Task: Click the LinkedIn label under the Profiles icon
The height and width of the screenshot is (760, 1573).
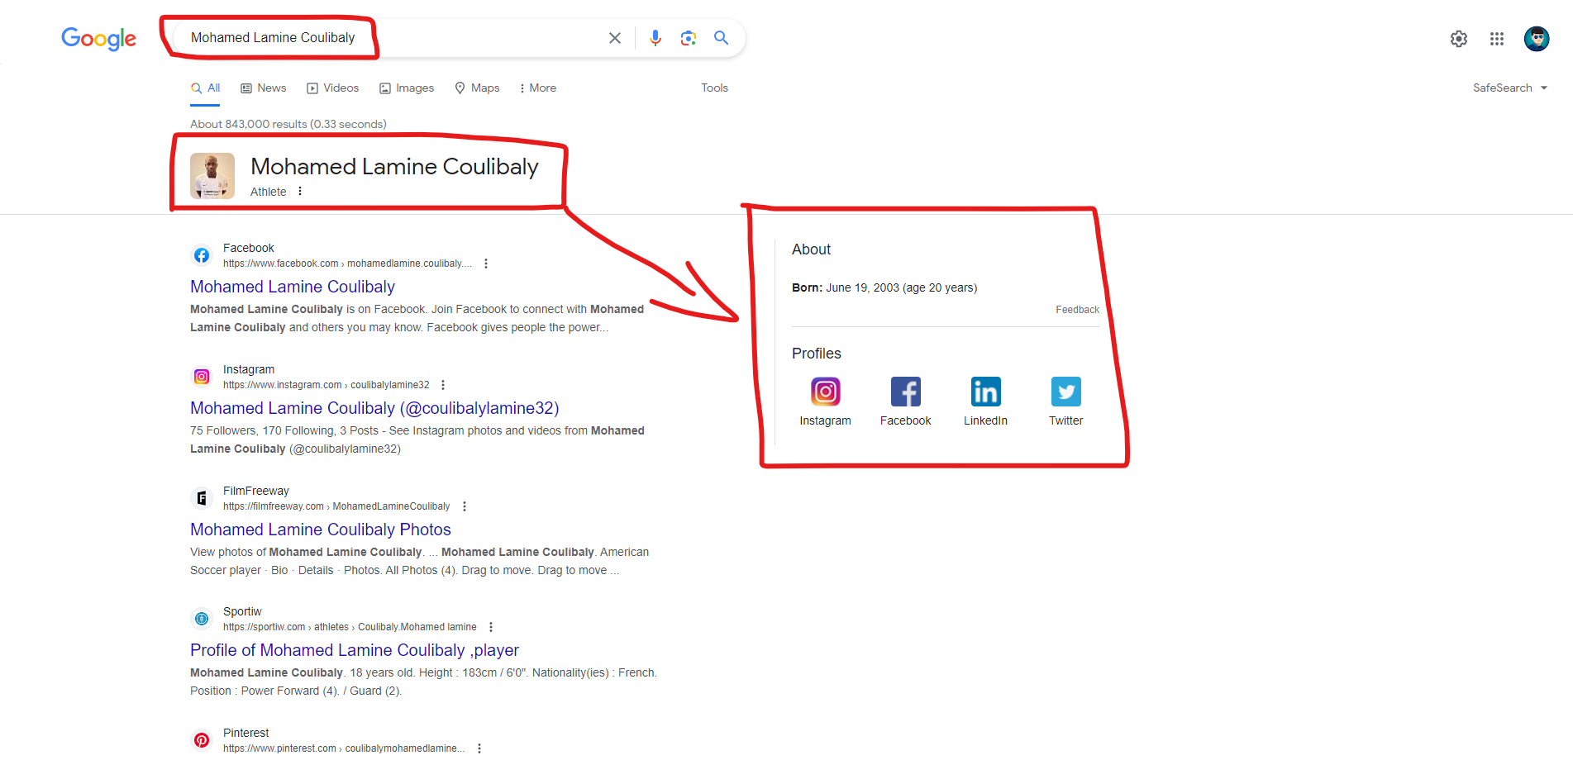Action: [x=985, y=420]
